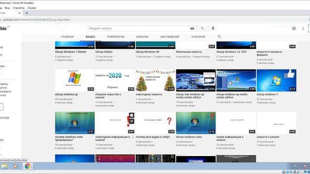Viewport: 310px width, 174px height.
Task: Play почему windows vista провалилась thumbnail
Action: [x=75, y=123]
